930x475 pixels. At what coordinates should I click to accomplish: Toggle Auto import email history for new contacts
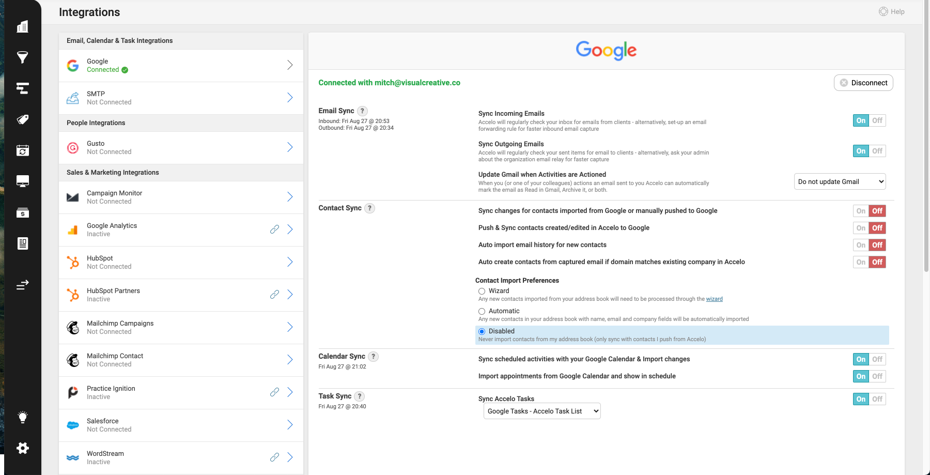pos(869,245)
